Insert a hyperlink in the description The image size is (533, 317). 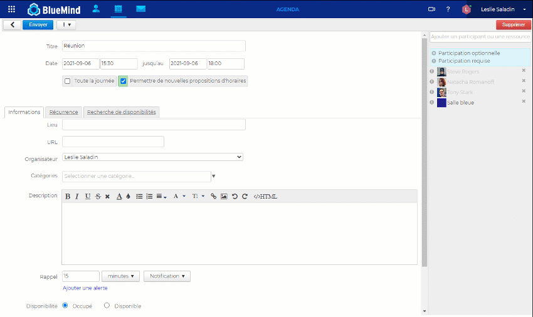213,196
